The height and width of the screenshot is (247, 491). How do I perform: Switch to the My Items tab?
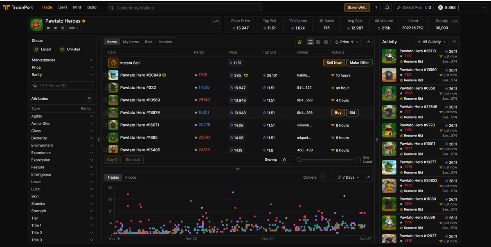pos(131,42)
